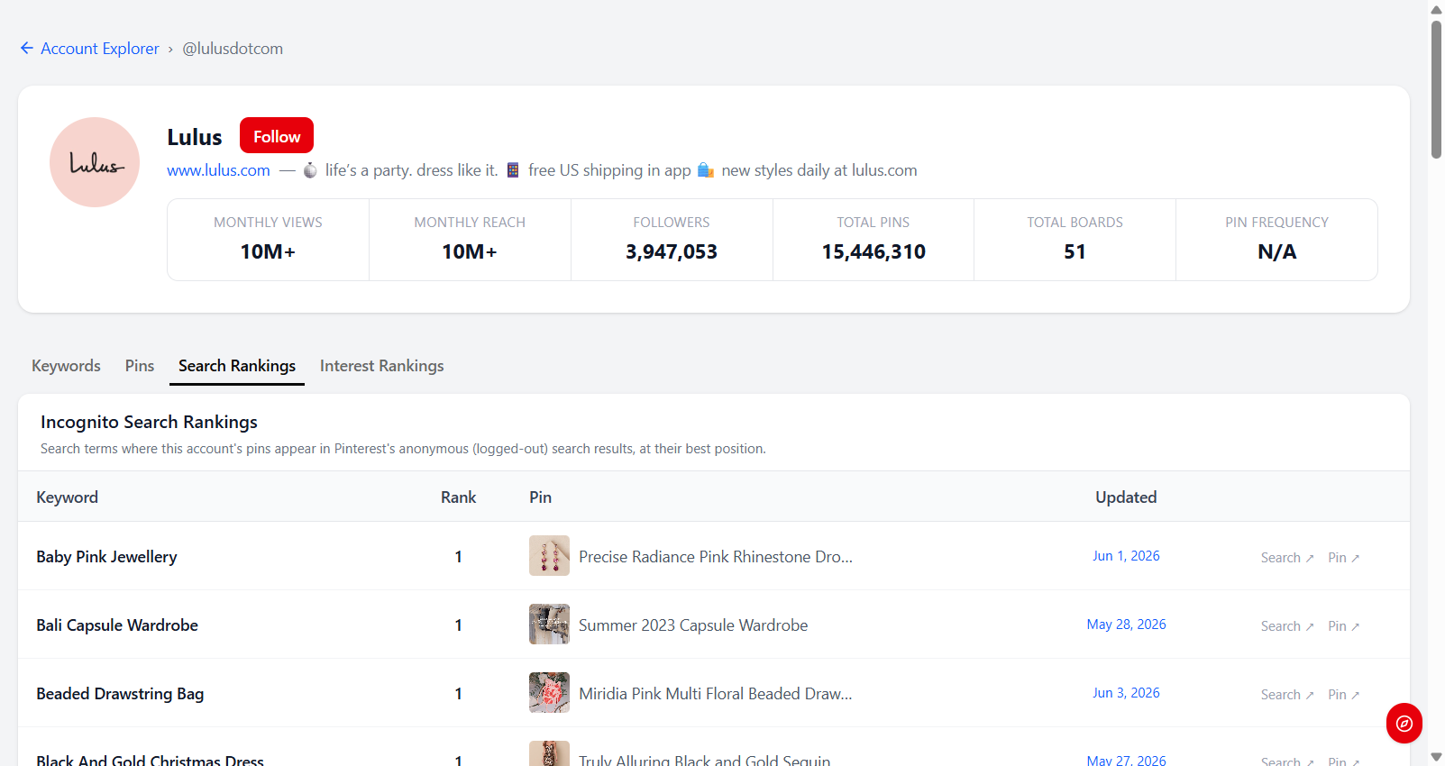Open the Summer 2023 Capsule Wardrobe thumbnail
The height and width of the screenshot is (766, 1445).
pos(549,625)
